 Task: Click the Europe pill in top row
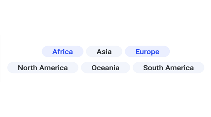click(147, 52)
